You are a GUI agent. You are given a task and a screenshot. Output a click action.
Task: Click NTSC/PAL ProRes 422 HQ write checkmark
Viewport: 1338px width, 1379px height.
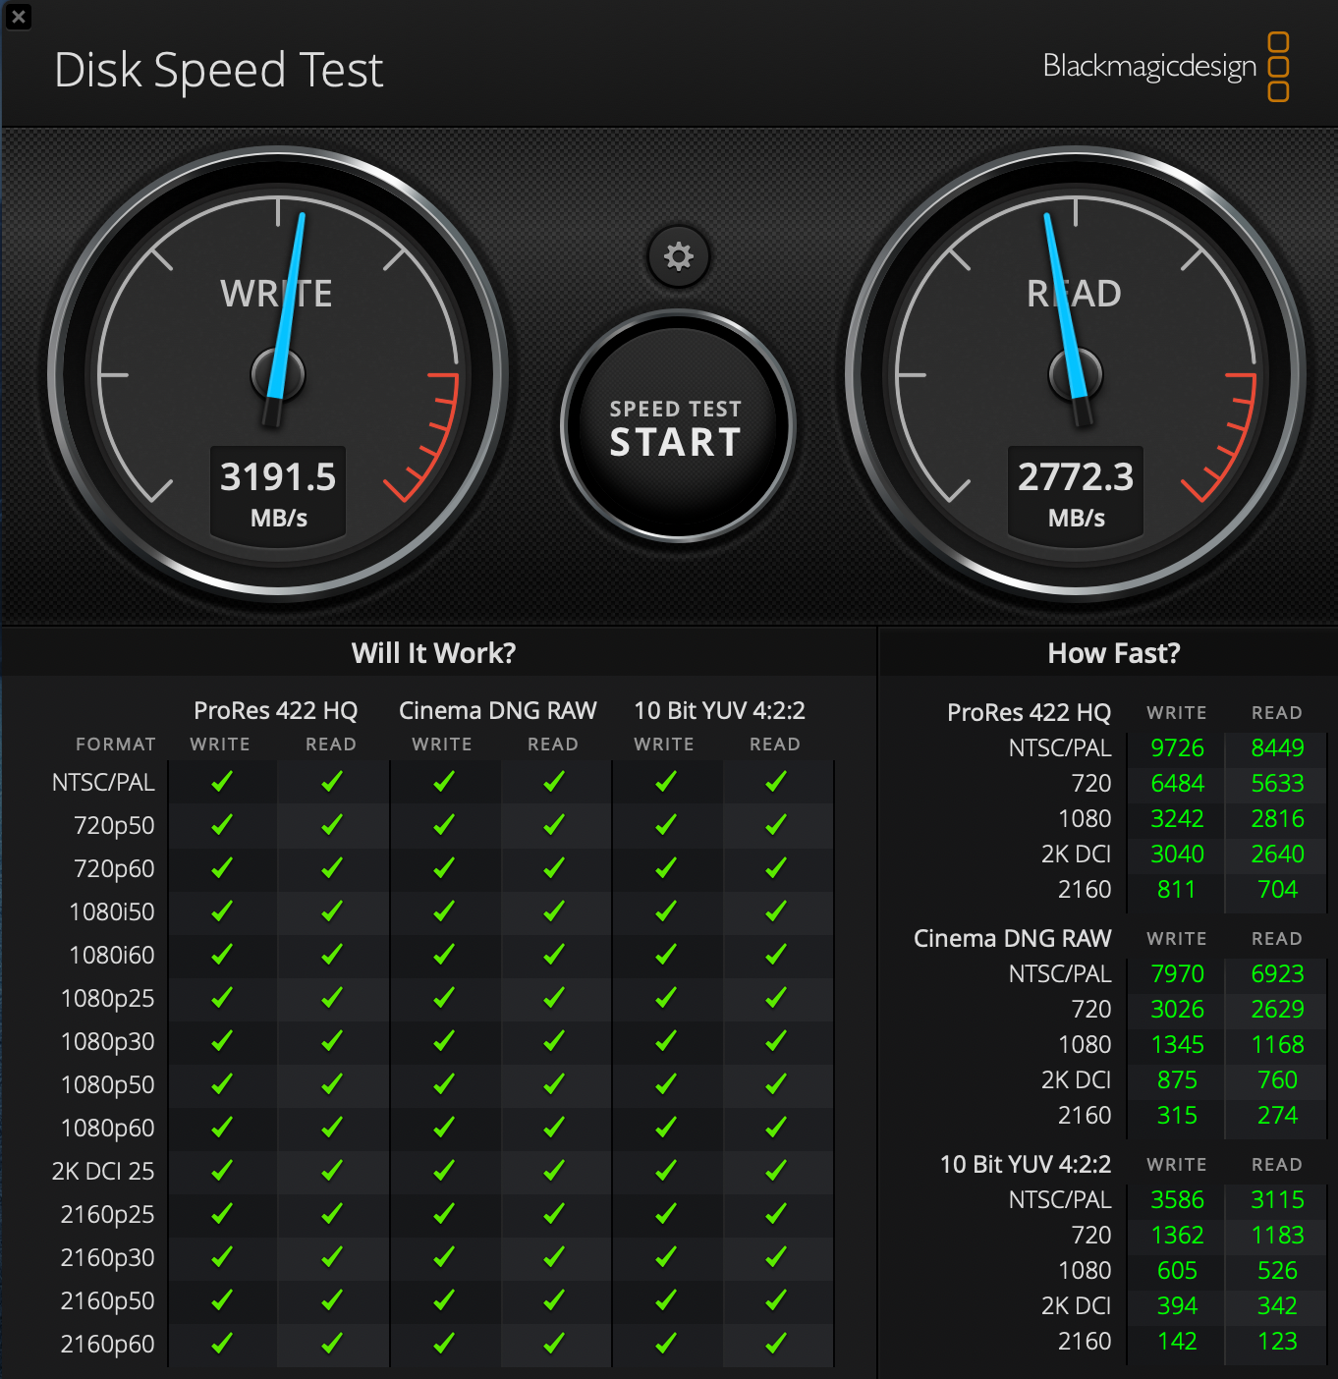pos(222,782)
